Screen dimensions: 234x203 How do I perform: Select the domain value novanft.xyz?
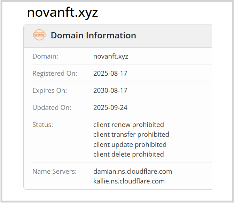click(x=111, y=56)
